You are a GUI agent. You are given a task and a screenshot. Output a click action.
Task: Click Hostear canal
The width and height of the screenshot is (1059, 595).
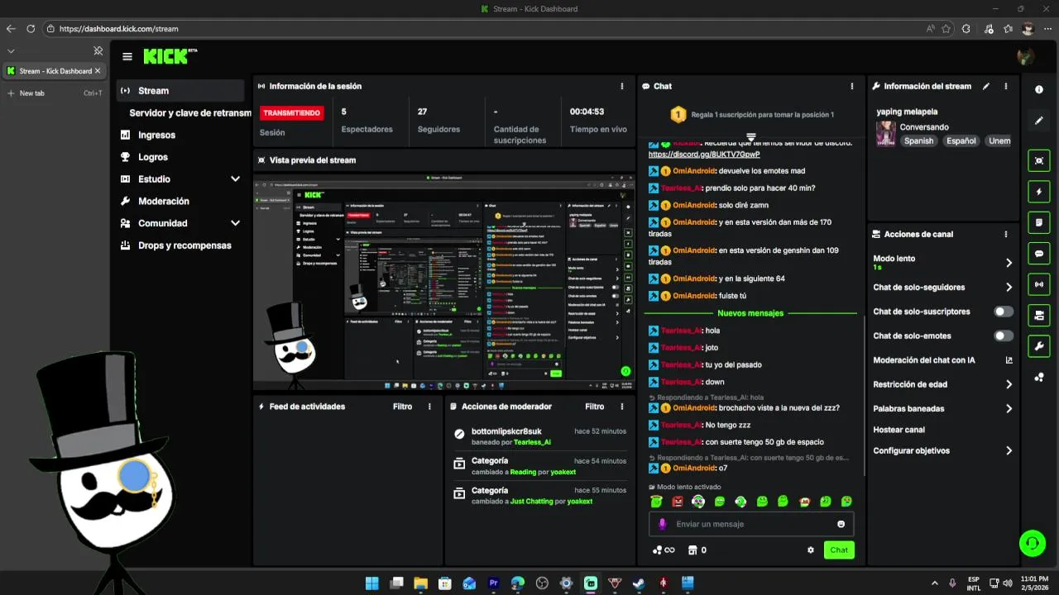click(899, 430)
